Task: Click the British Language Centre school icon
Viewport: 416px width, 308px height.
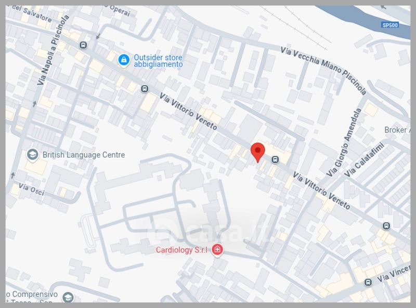Action: 33,155
